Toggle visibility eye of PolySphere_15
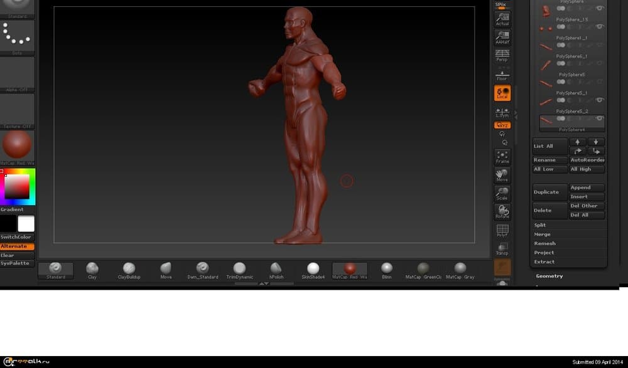628x368 pixels. [600, 26]
